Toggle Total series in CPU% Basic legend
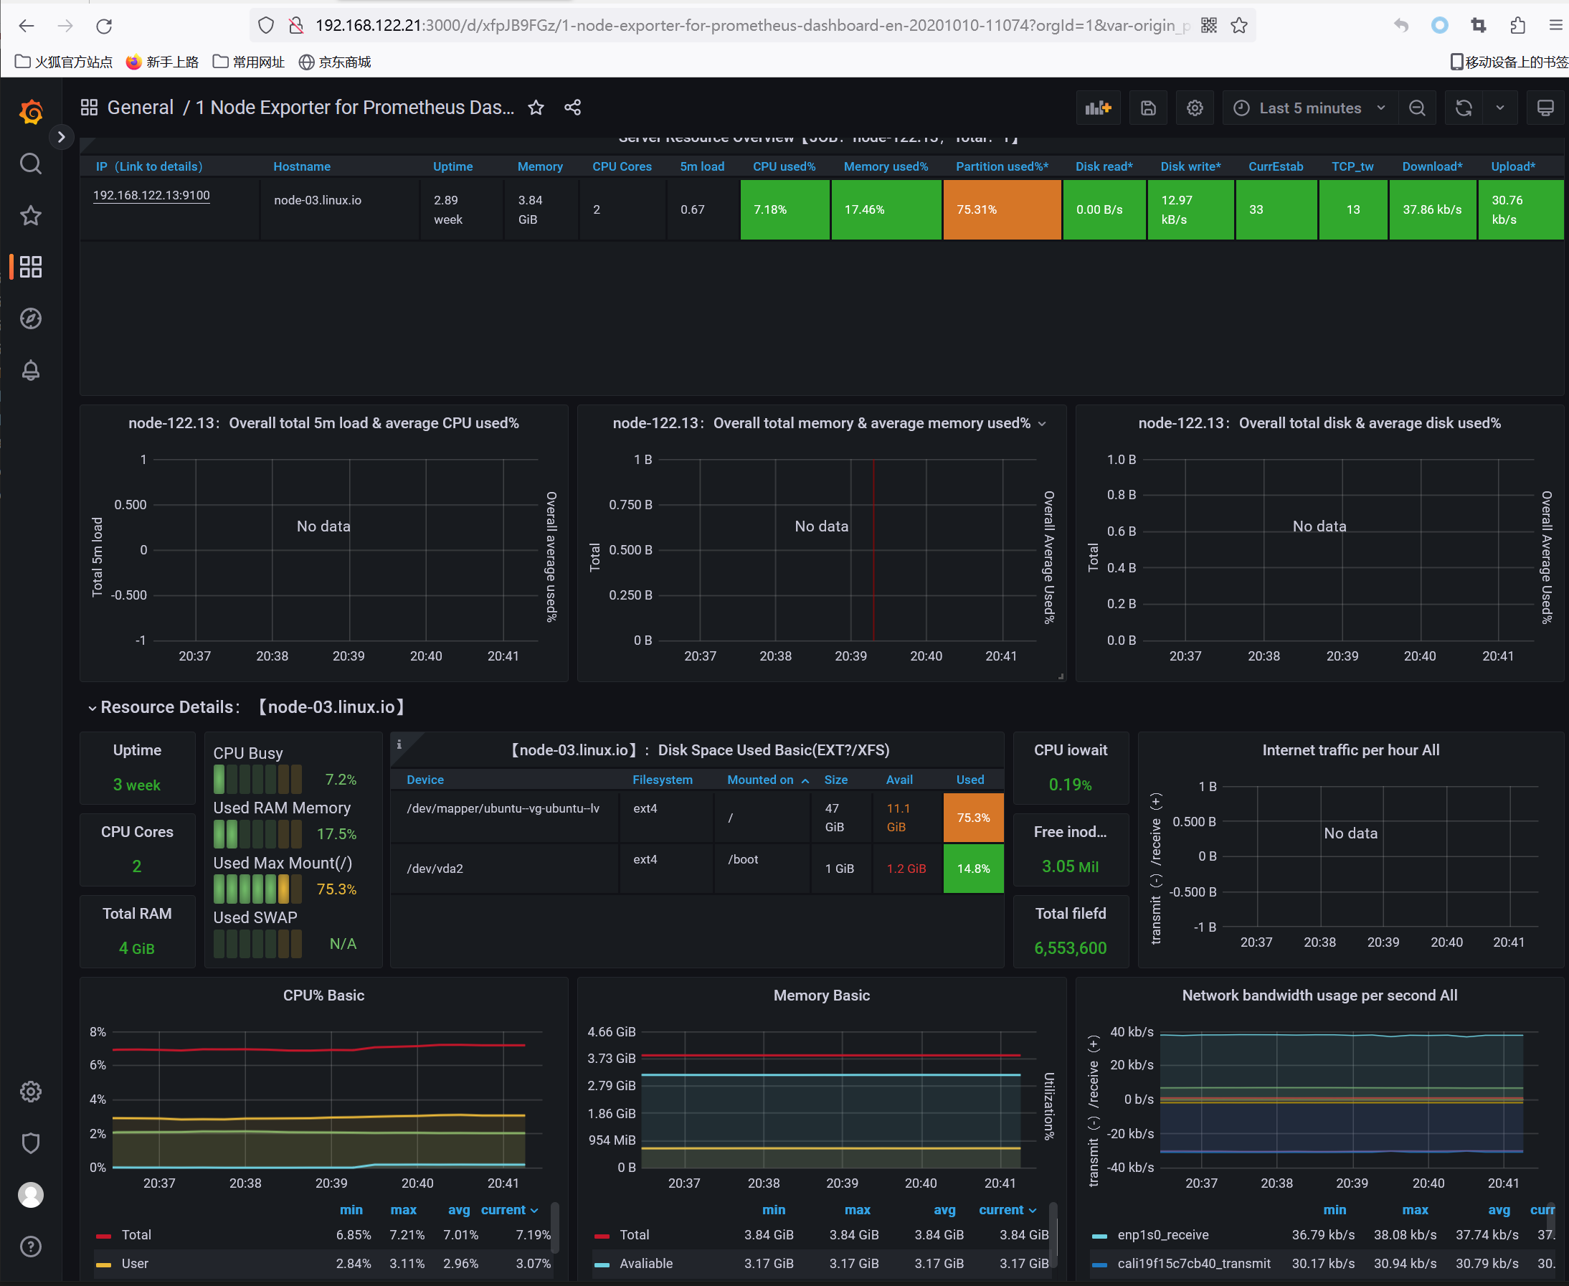 pos(136,1235)
